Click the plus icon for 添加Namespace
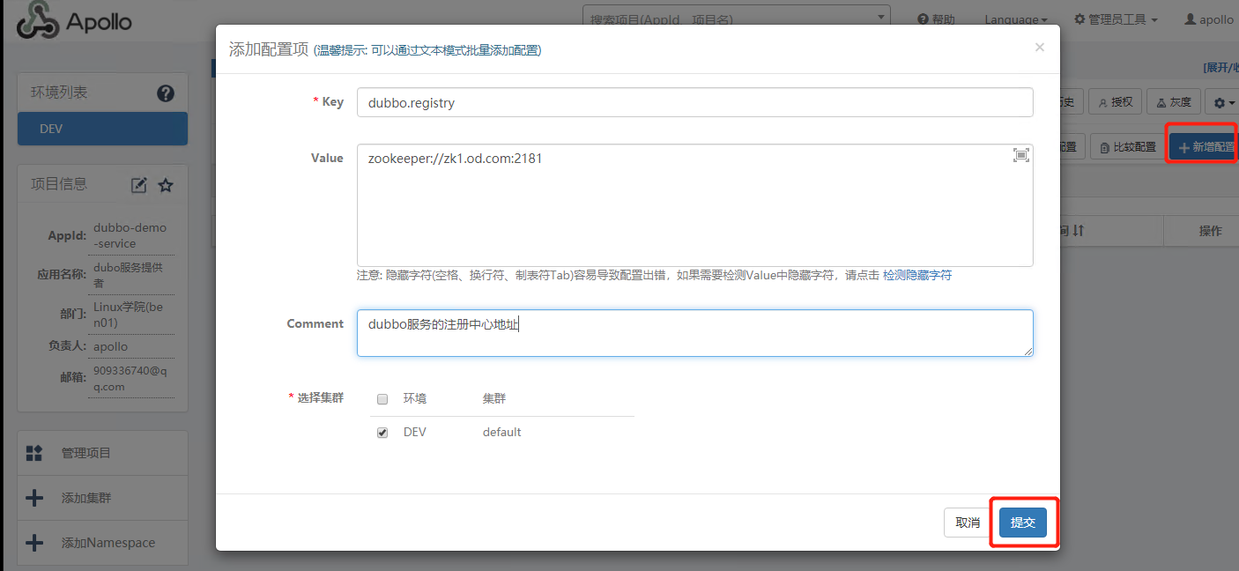Image resolution: width=1239 pixels, height=571 pixels. pyautogui.click(x=34, y=543)
